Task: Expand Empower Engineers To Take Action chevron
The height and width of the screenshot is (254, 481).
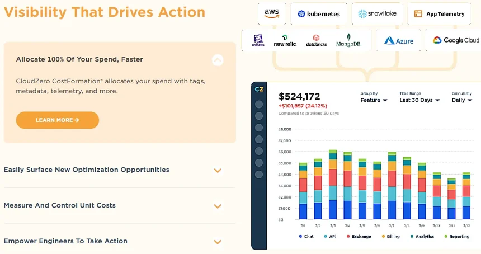Action: pyautogui.click(x=218, y=242)
